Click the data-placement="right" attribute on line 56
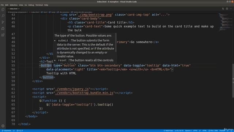The width and height of the screenshot is (234, 132). click(65, 69)
